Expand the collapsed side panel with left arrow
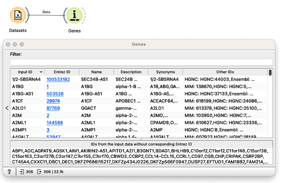 (7, 108)
